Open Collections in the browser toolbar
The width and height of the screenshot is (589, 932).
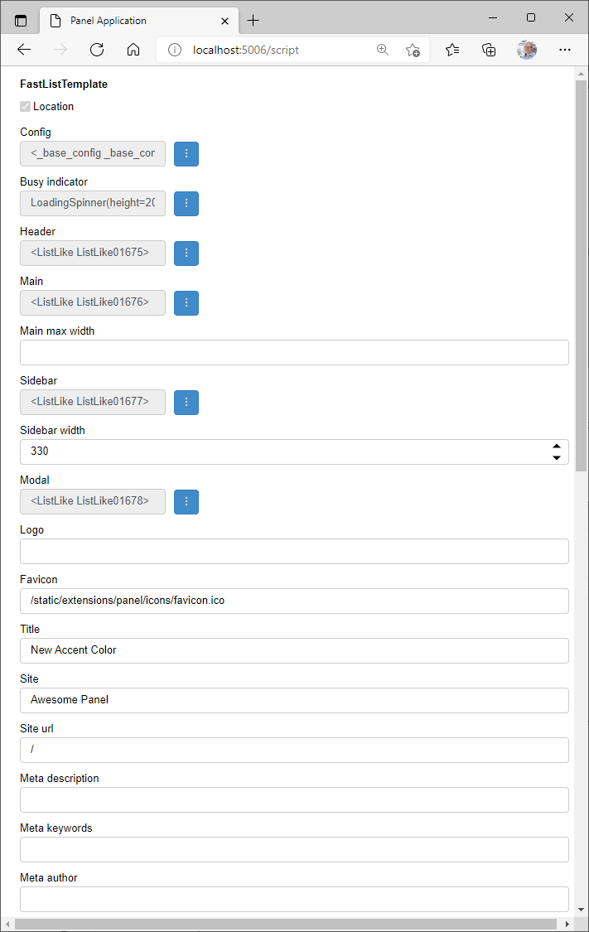489,50
